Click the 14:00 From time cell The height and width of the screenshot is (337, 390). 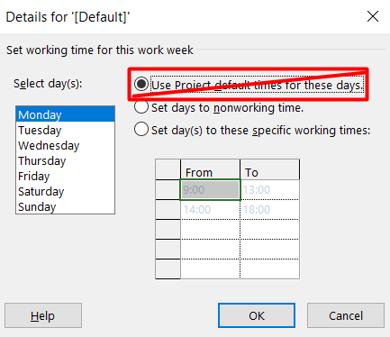[210, 210]
